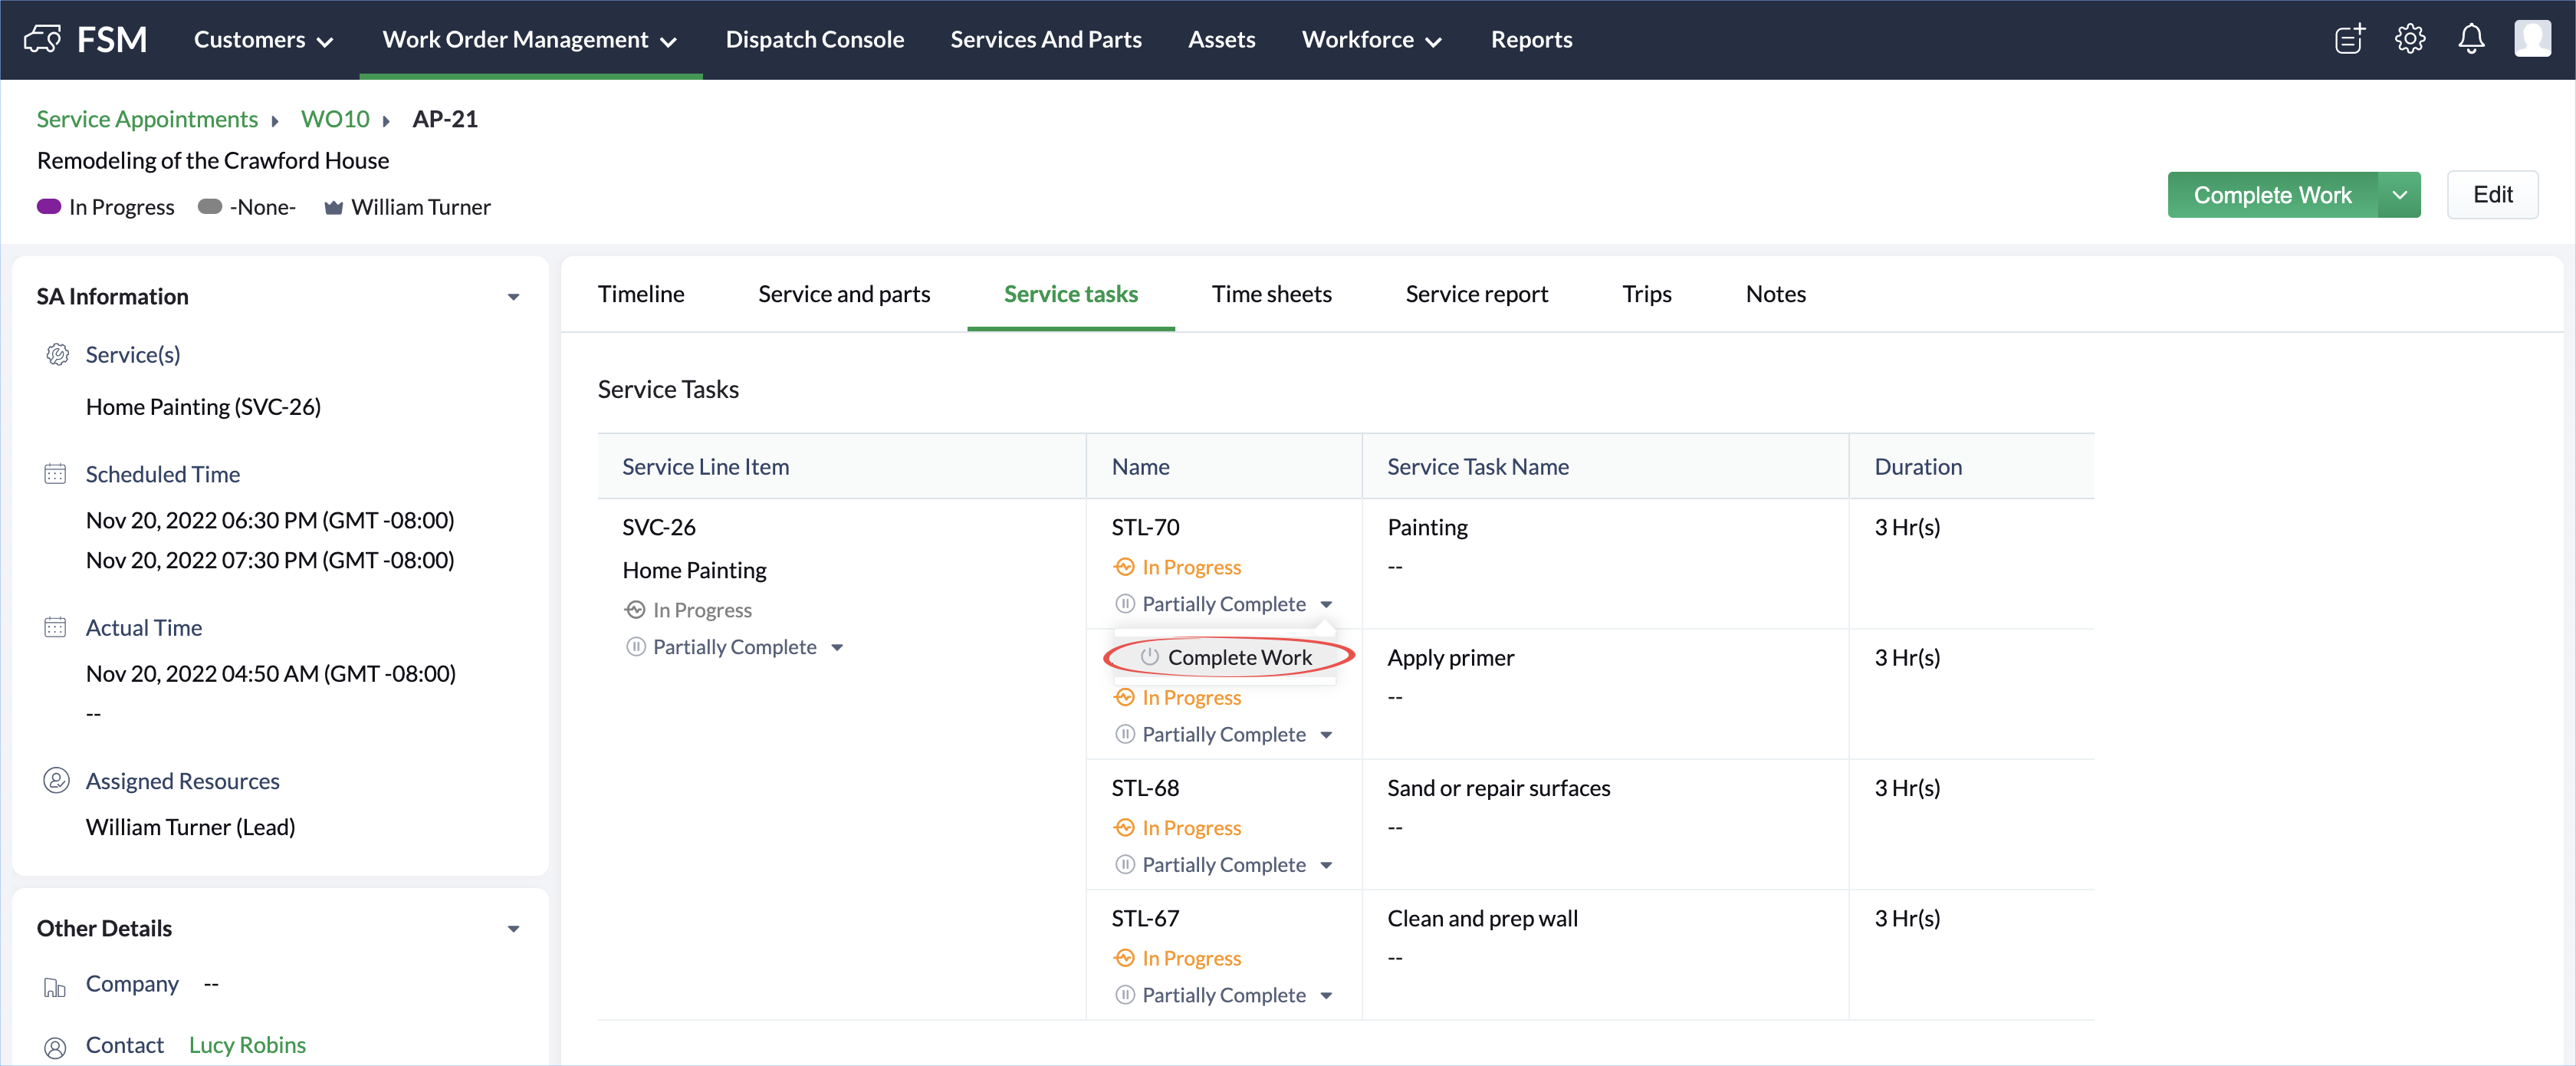Viewport: 2576px width, 1066px height.
Task: Open the Lucy Robins contact link
Action: click(247, 1045)
